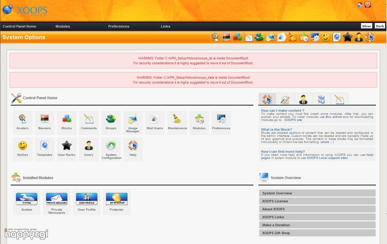Image resolution: width=387 pixels, height=244 pixels.
Task: Click the toolbar Banners icon in System Options
Action: tap(226, 37)
